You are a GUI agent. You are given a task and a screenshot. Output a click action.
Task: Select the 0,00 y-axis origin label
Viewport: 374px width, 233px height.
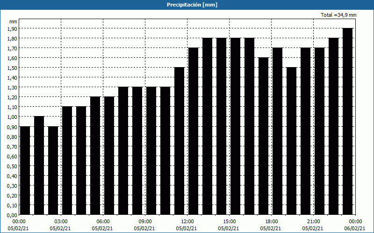point(12,215)
